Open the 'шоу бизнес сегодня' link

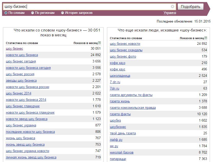coord(21,61)
